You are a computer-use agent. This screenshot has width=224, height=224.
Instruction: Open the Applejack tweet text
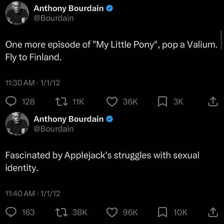102,162
